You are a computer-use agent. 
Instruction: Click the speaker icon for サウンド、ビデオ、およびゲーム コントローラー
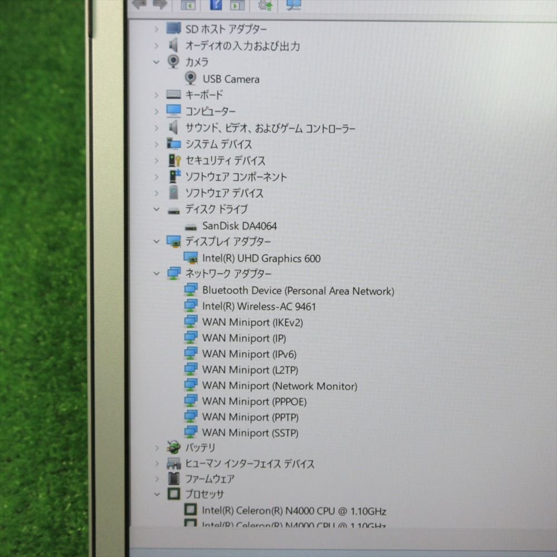coord(173,127)
